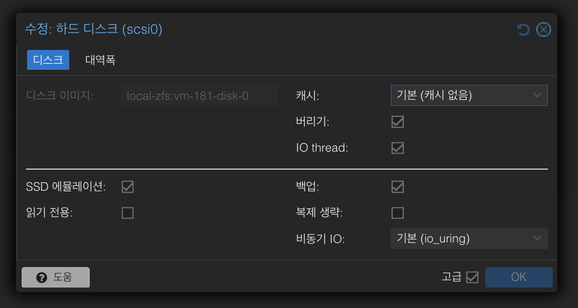This screenshot has width=578, height=308.
Task: Toggle the 버리기 (discard) checkbox
Action: click(x=397, y=122)
